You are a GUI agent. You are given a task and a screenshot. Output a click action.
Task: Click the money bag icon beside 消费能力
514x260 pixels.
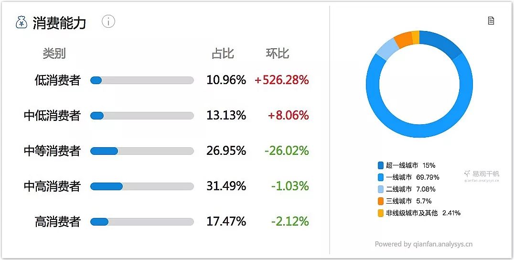[21, 22]
